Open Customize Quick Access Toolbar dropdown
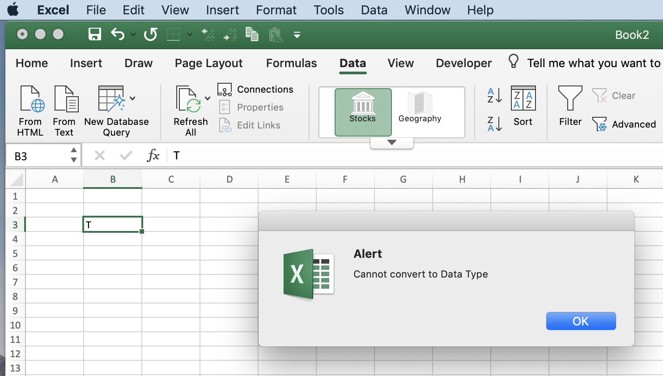The width and height of the screenshot is (663, 376). [297, 34]
